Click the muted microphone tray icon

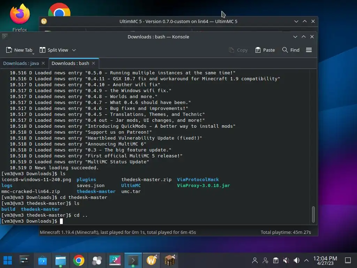[x=286, y=260]
